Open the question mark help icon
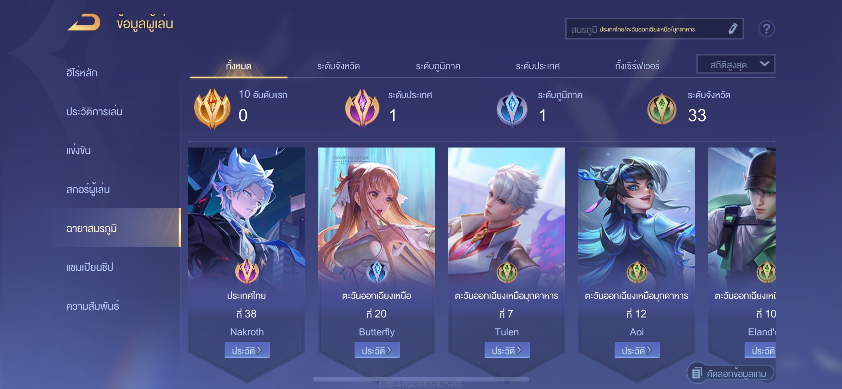The image size is (842, 389). coord(766,29)
